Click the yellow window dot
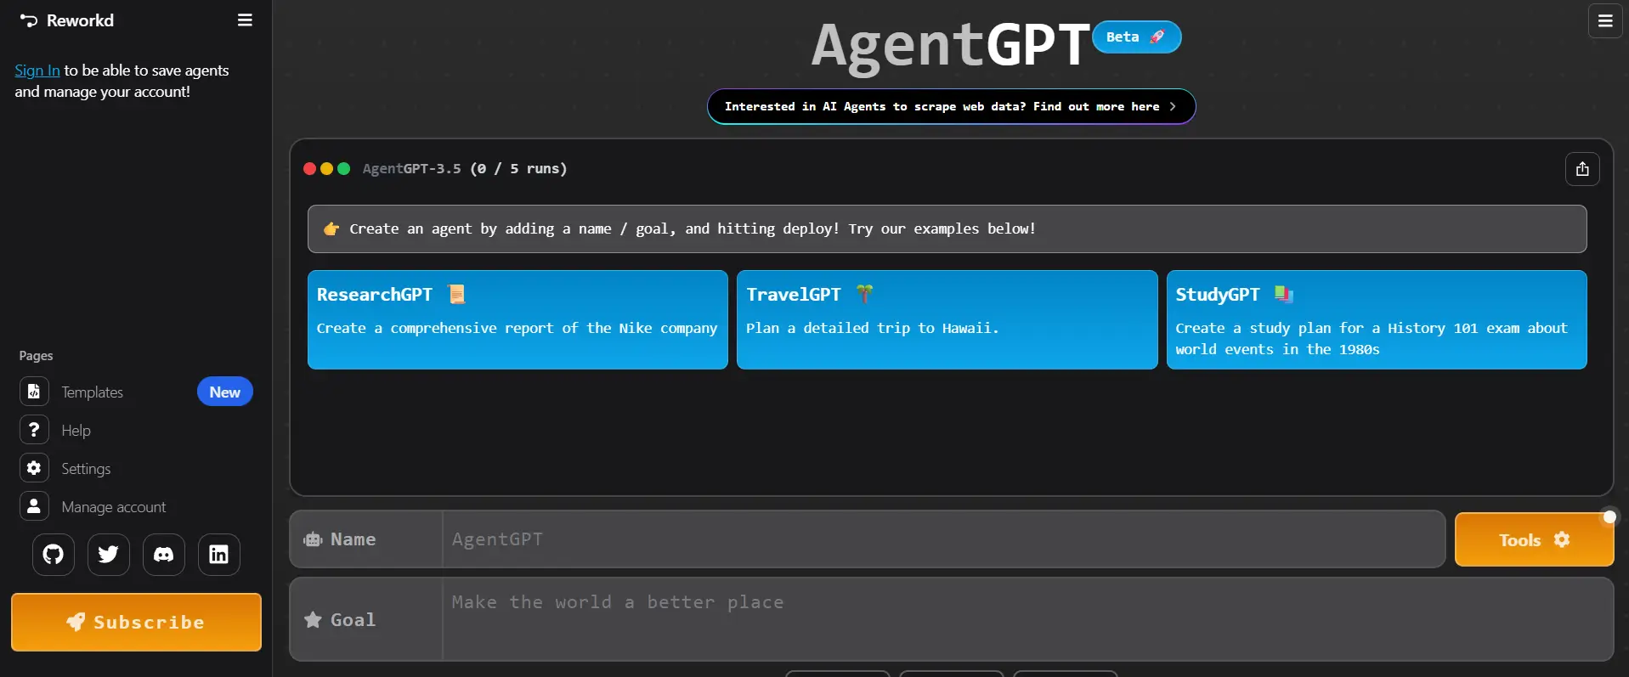The image size is (1629, 677). [x=327, y=169]
